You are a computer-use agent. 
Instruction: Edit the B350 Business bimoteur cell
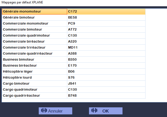106,60
